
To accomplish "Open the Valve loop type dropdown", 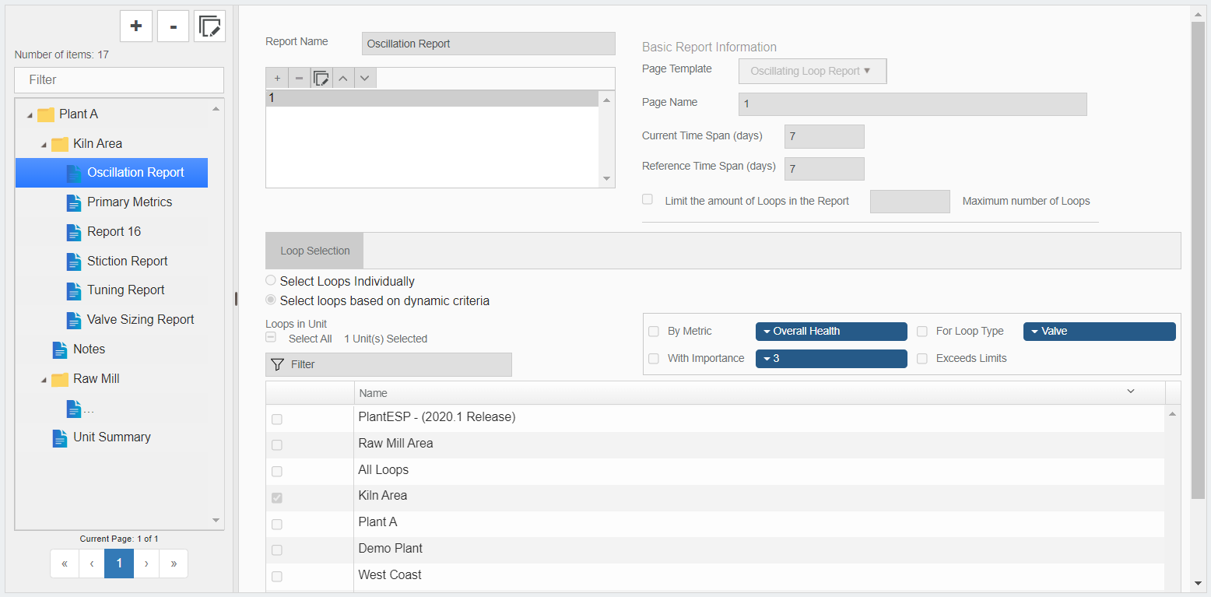I will 1100,332.
